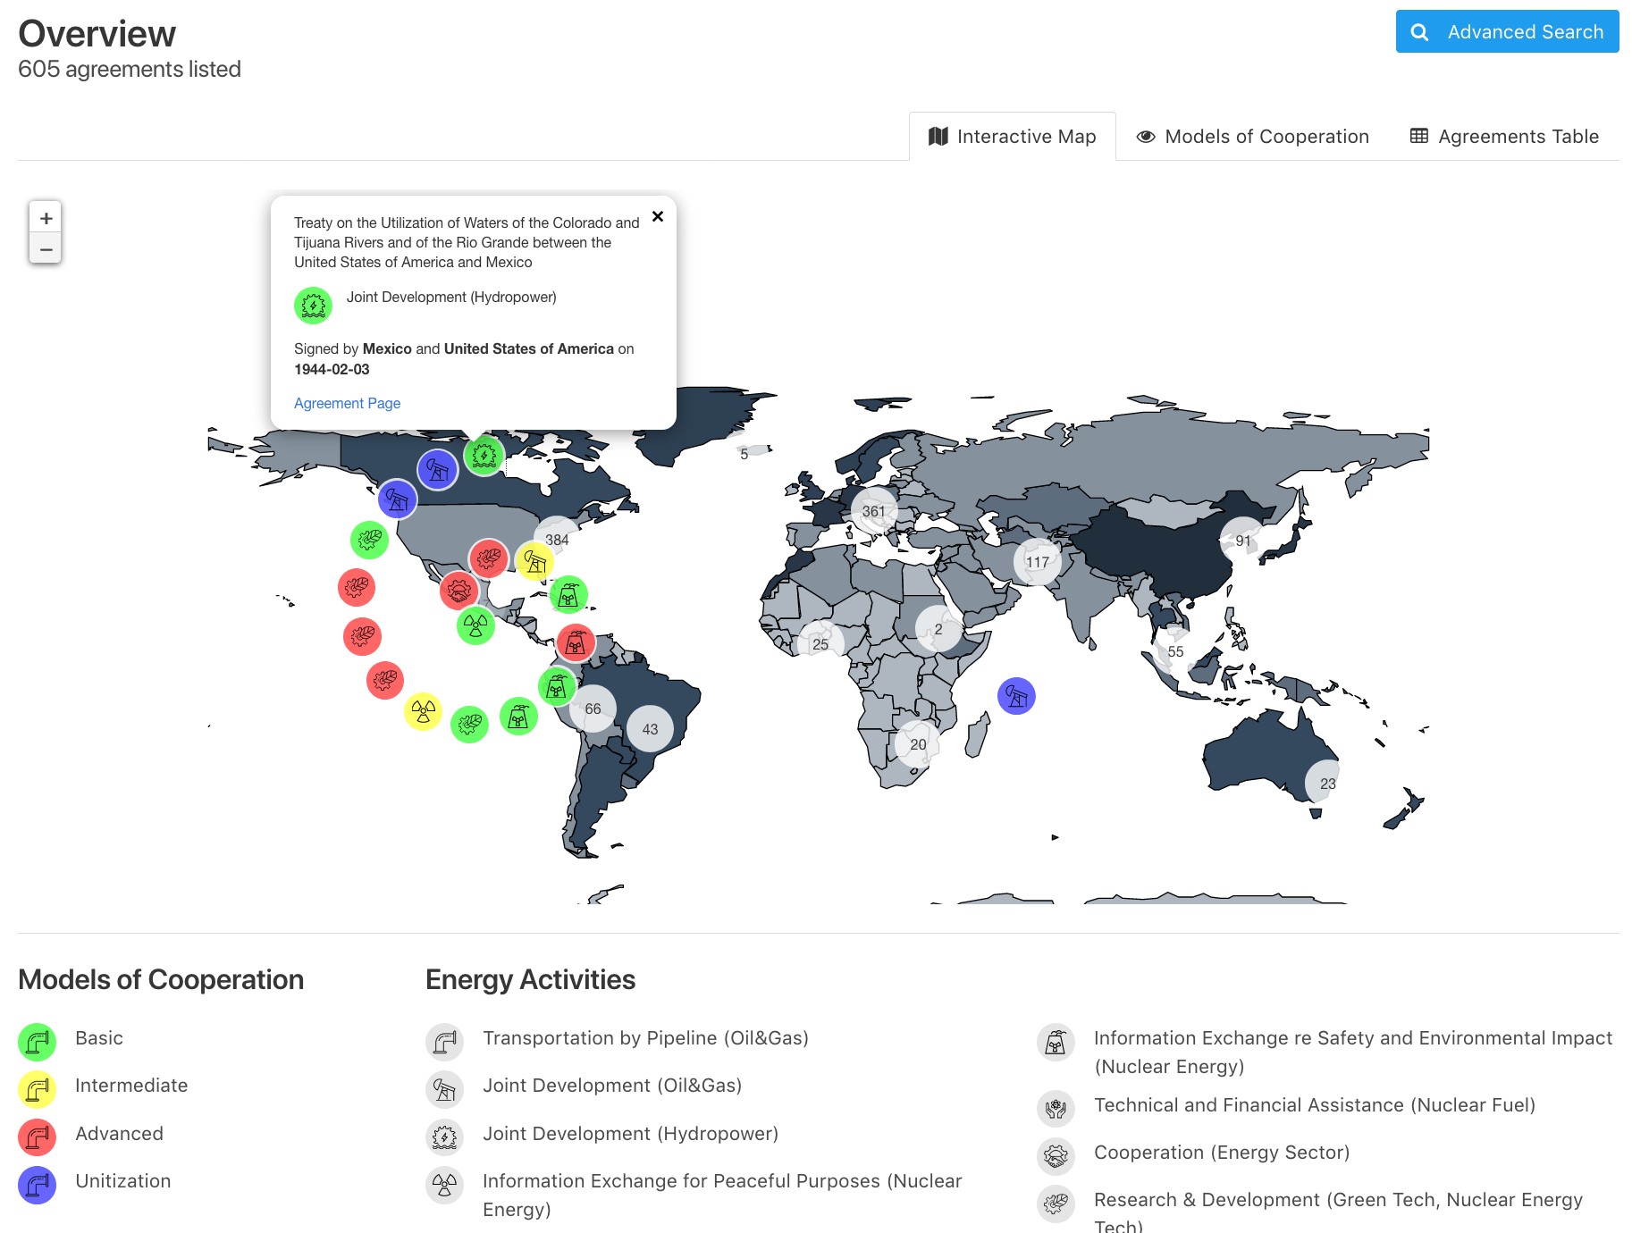Click the Advanced Search button
1632x1233 pixels.
point(1507,32)
